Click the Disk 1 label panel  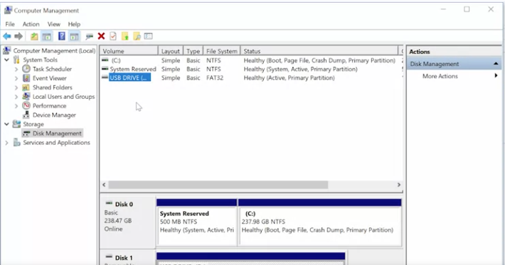tap(128, 258)
